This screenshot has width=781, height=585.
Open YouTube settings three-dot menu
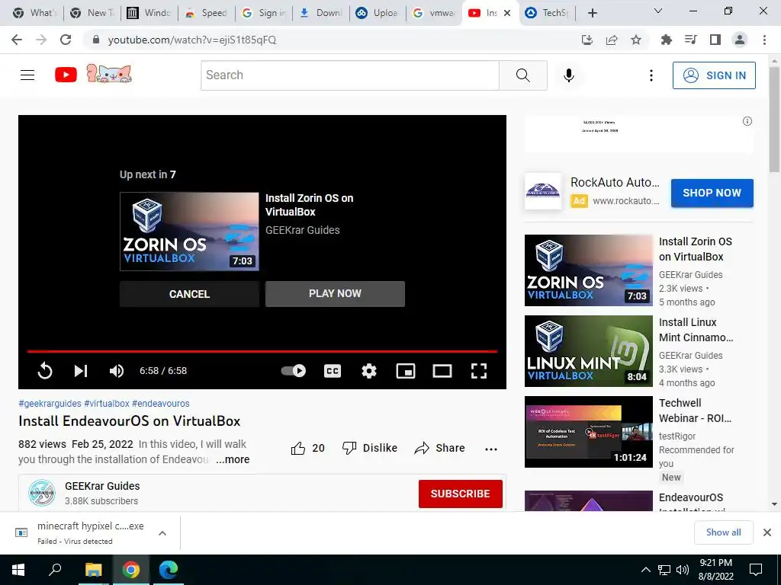(651, 75)
